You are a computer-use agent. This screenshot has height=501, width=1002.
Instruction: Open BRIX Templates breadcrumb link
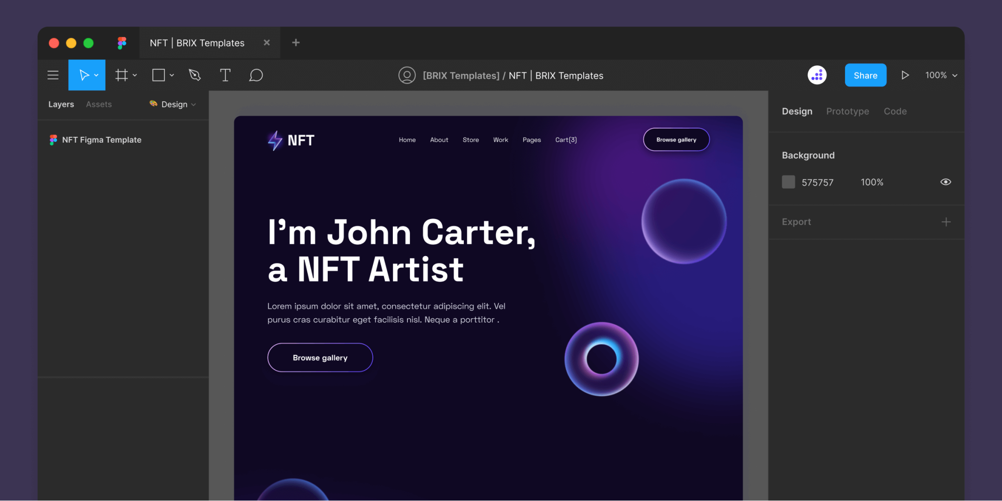460,75
